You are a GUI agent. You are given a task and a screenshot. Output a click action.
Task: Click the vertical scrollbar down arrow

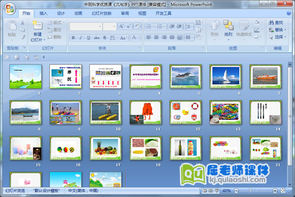290,185
